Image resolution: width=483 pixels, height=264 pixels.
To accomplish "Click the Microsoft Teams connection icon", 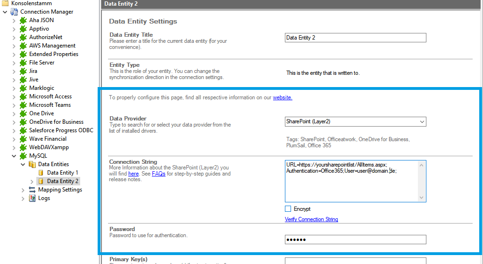I will (23, 105).
